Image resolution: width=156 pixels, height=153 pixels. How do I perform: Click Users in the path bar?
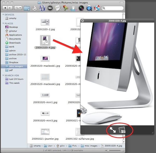click(49, 146)
